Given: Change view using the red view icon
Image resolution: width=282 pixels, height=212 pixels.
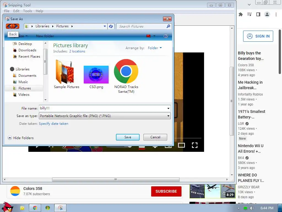Looking at the screenshot, I should click(148, 36).
